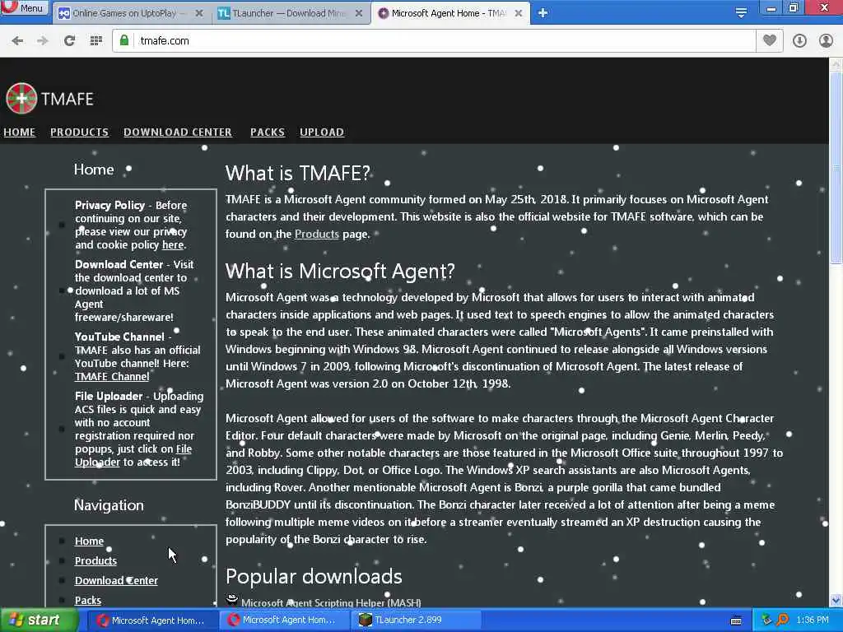
Task: Switch to TLauncher Download tab
Action: 291,13
